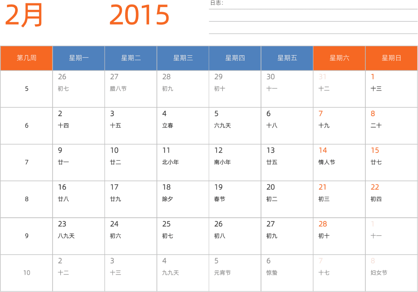Click the 2015 year title
This screenshot has height=292, width=418.
139,15
